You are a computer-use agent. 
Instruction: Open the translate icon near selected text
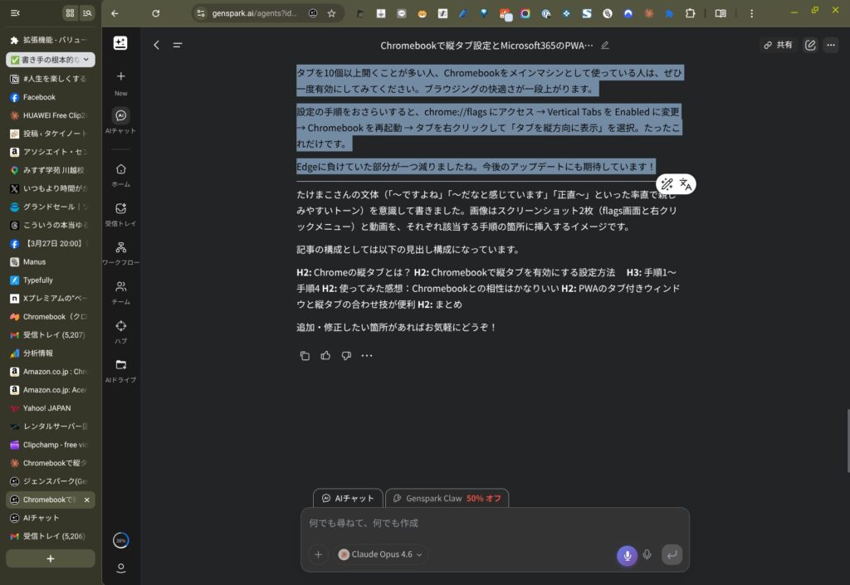click(686, 184)
